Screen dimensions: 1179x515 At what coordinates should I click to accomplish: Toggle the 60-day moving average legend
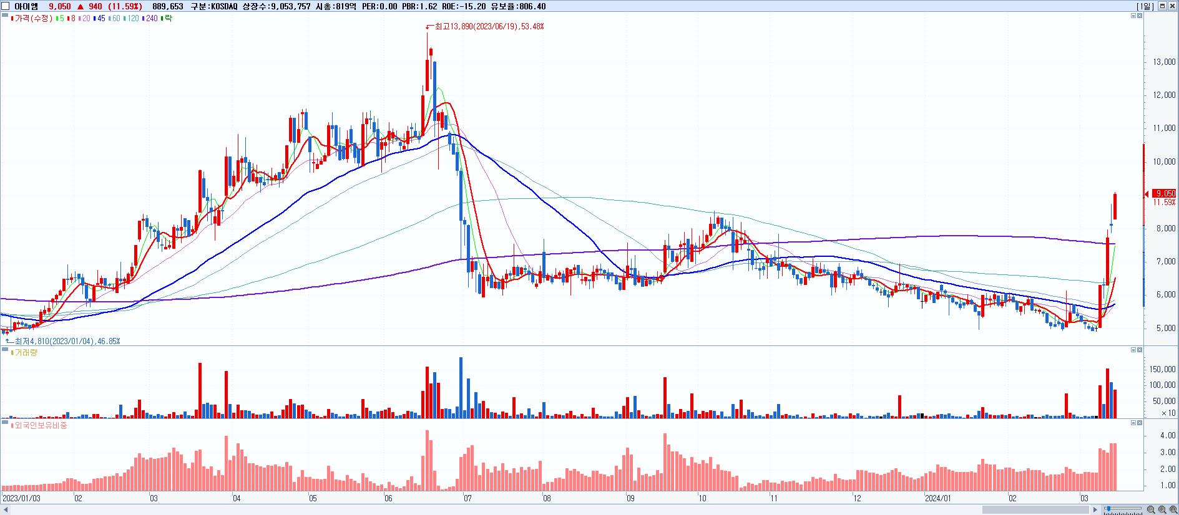click(115, 19)
